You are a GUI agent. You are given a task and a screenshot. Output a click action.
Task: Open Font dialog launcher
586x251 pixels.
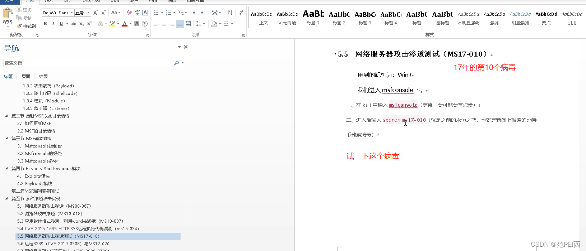148,35
